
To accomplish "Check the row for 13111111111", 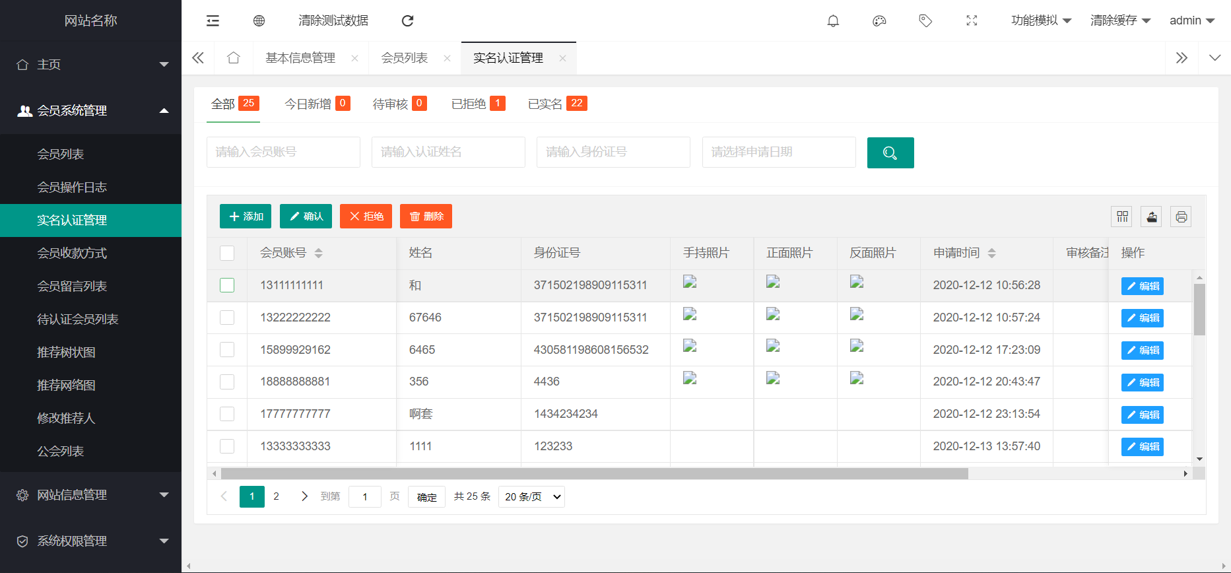I will point(227,285).
